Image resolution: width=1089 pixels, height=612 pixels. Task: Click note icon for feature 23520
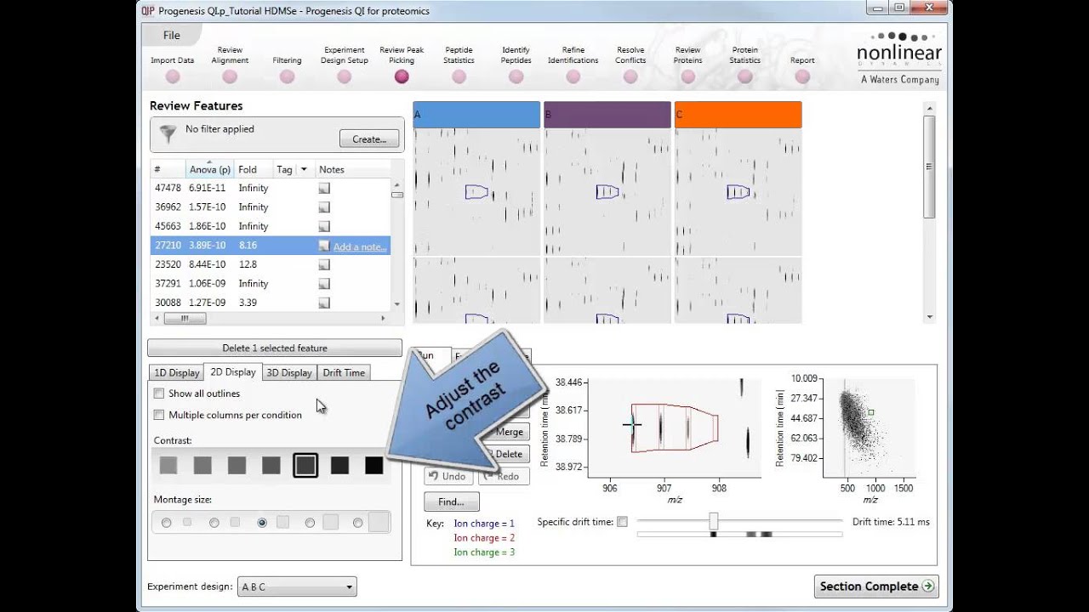pyautogui.click(x=323, y=264)
